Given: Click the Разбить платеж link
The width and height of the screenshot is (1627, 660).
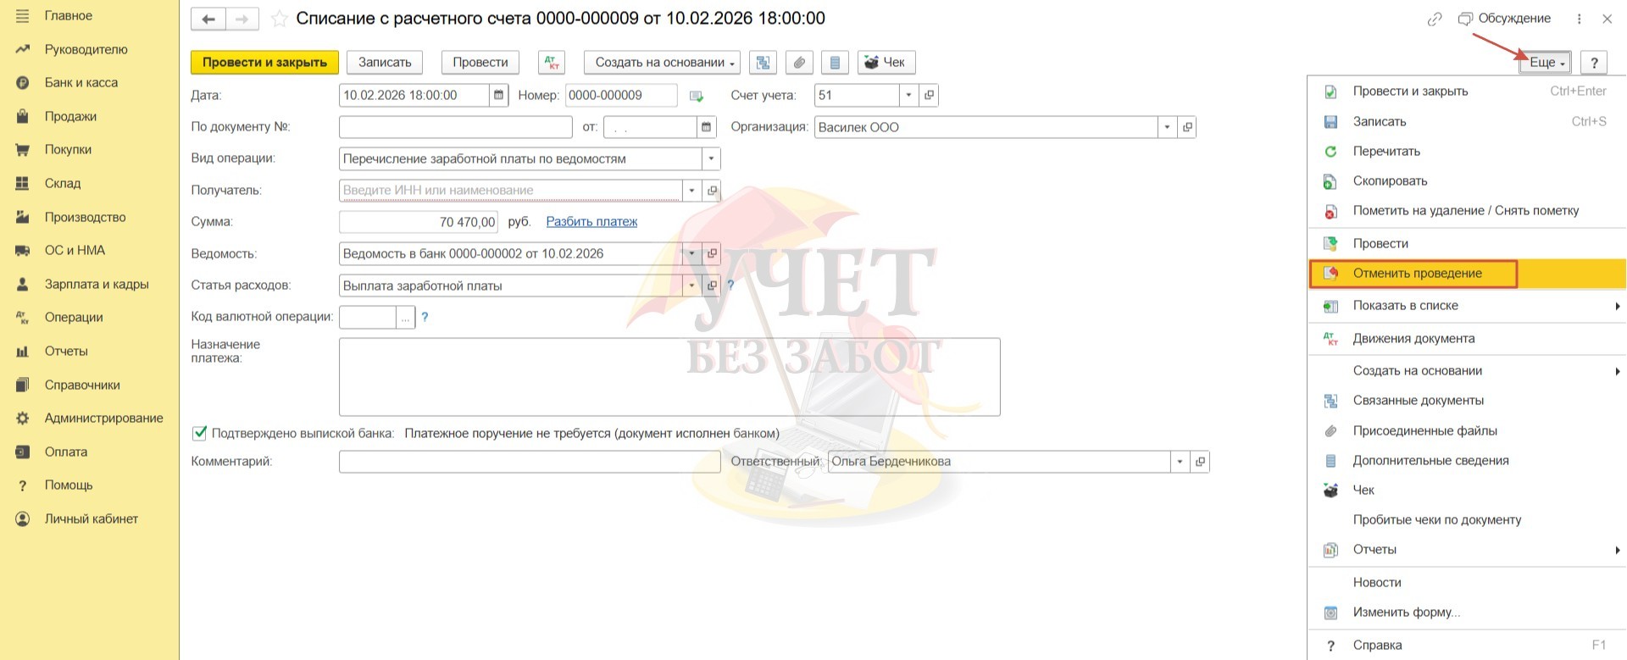Looking at the screenshot, I should click(591, 222).
